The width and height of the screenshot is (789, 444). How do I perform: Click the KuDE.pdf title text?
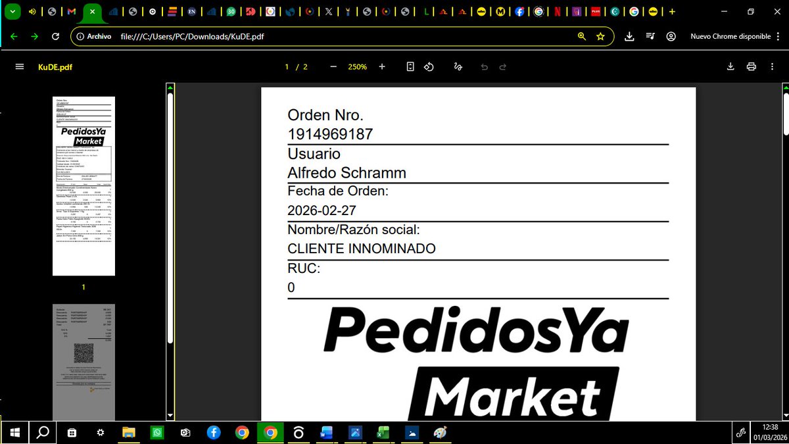pyautogui.click(x=55, y=67)
